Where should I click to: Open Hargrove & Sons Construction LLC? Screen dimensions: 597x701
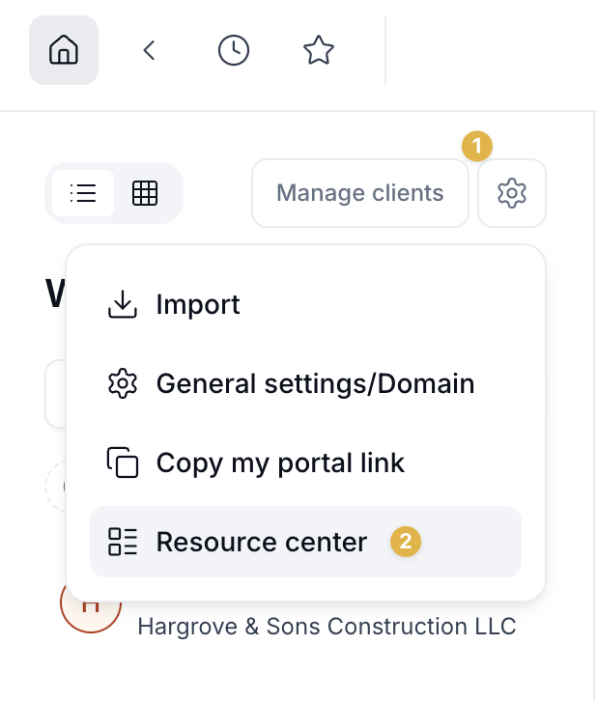[327, 627]
